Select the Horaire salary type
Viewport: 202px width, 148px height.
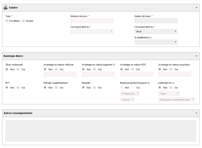tap(23, 21)
